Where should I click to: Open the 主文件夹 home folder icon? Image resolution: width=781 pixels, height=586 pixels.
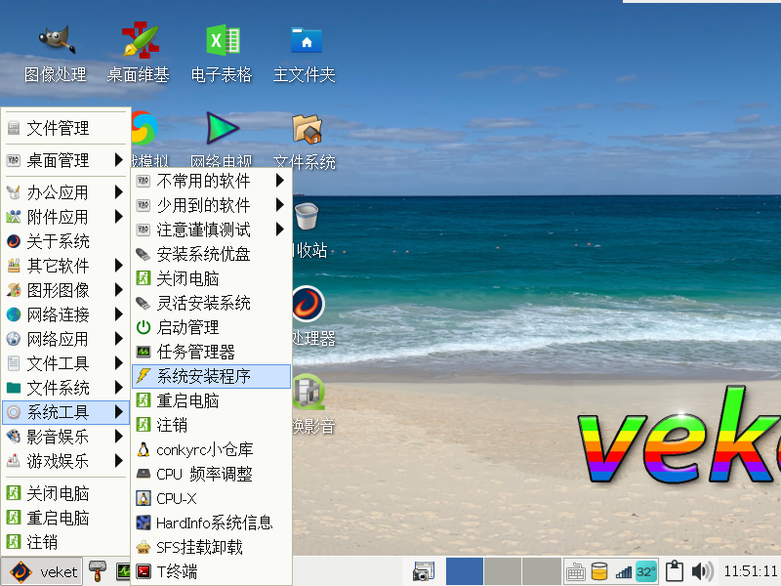point(307,40)
